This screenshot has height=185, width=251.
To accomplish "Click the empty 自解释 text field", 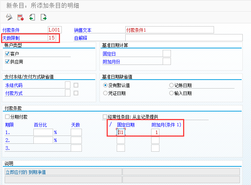I will 184,38.
